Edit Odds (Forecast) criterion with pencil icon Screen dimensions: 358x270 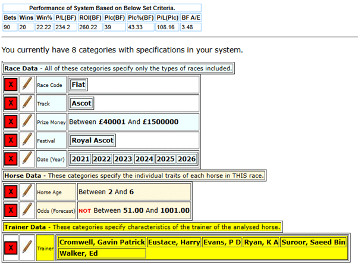coord(27,210)
